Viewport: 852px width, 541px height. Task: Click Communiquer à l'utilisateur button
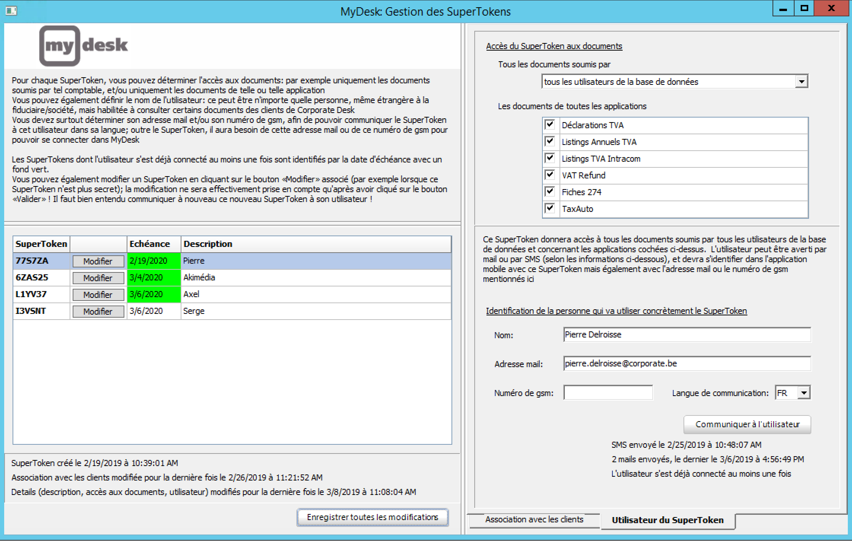click(747, 425)
